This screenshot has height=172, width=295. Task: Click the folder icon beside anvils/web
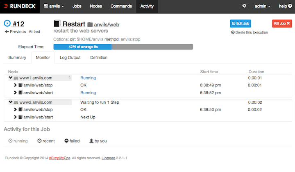tap(90, 25)
